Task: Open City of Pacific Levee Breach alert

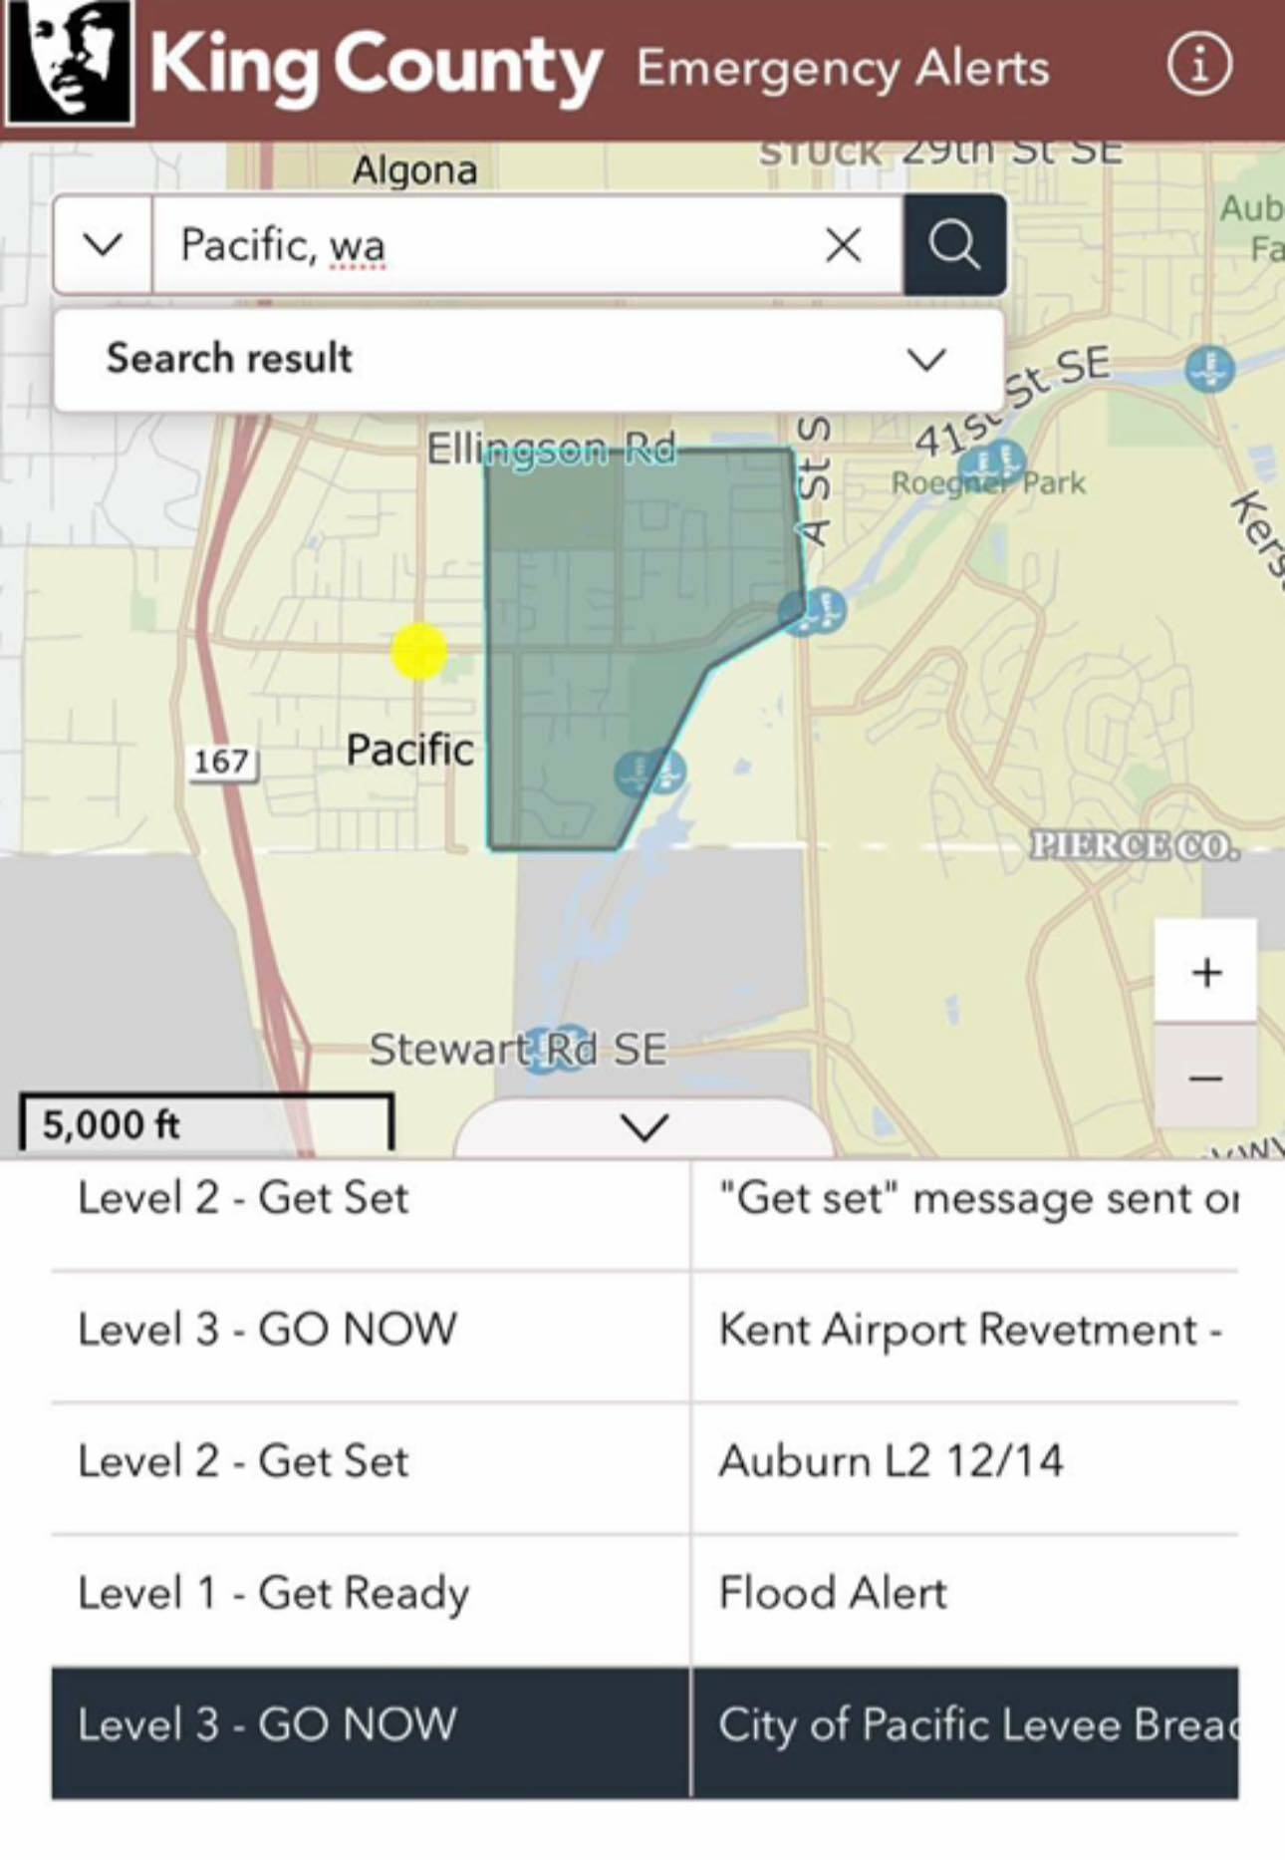Action: coord(964,1725)
